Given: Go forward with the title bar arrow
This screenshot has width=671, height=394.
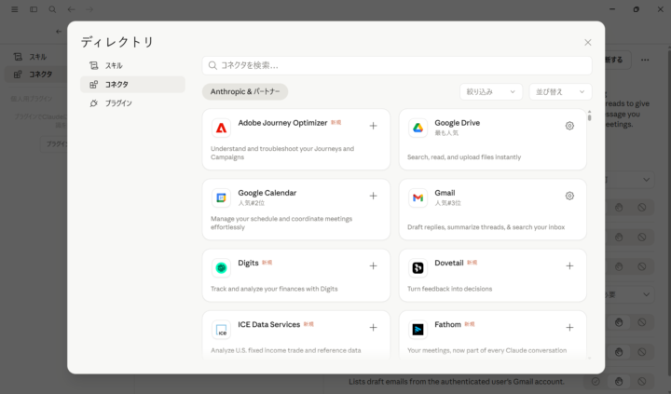Looking at the screenshot, I should pos(89,9).
